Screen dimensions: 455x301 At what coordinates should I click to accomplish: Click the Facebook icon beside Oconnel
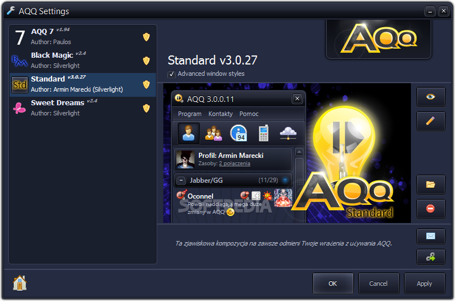click(256, 196)
